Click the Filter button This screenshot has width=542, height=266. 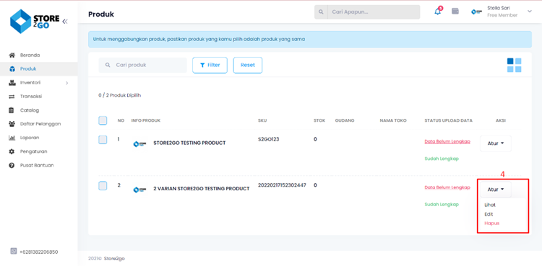point(210,65)
